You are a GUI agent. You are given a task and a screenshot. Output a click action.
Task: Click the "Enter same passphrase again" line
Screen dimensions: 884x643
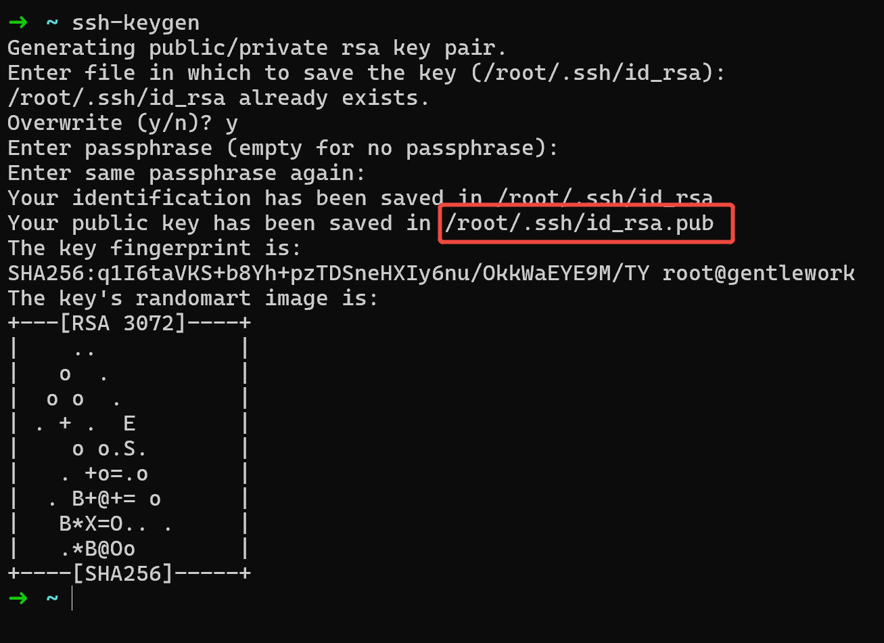tap(186, 173)
